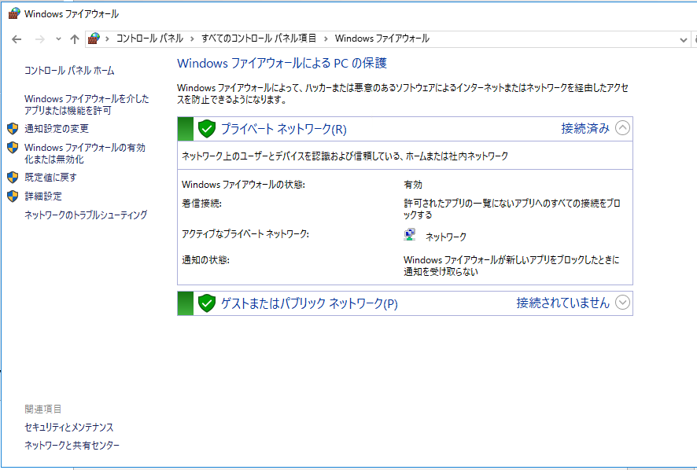Click green shield icon for パブリック ネットワーク
697x470 pixels.
(207, 303)
